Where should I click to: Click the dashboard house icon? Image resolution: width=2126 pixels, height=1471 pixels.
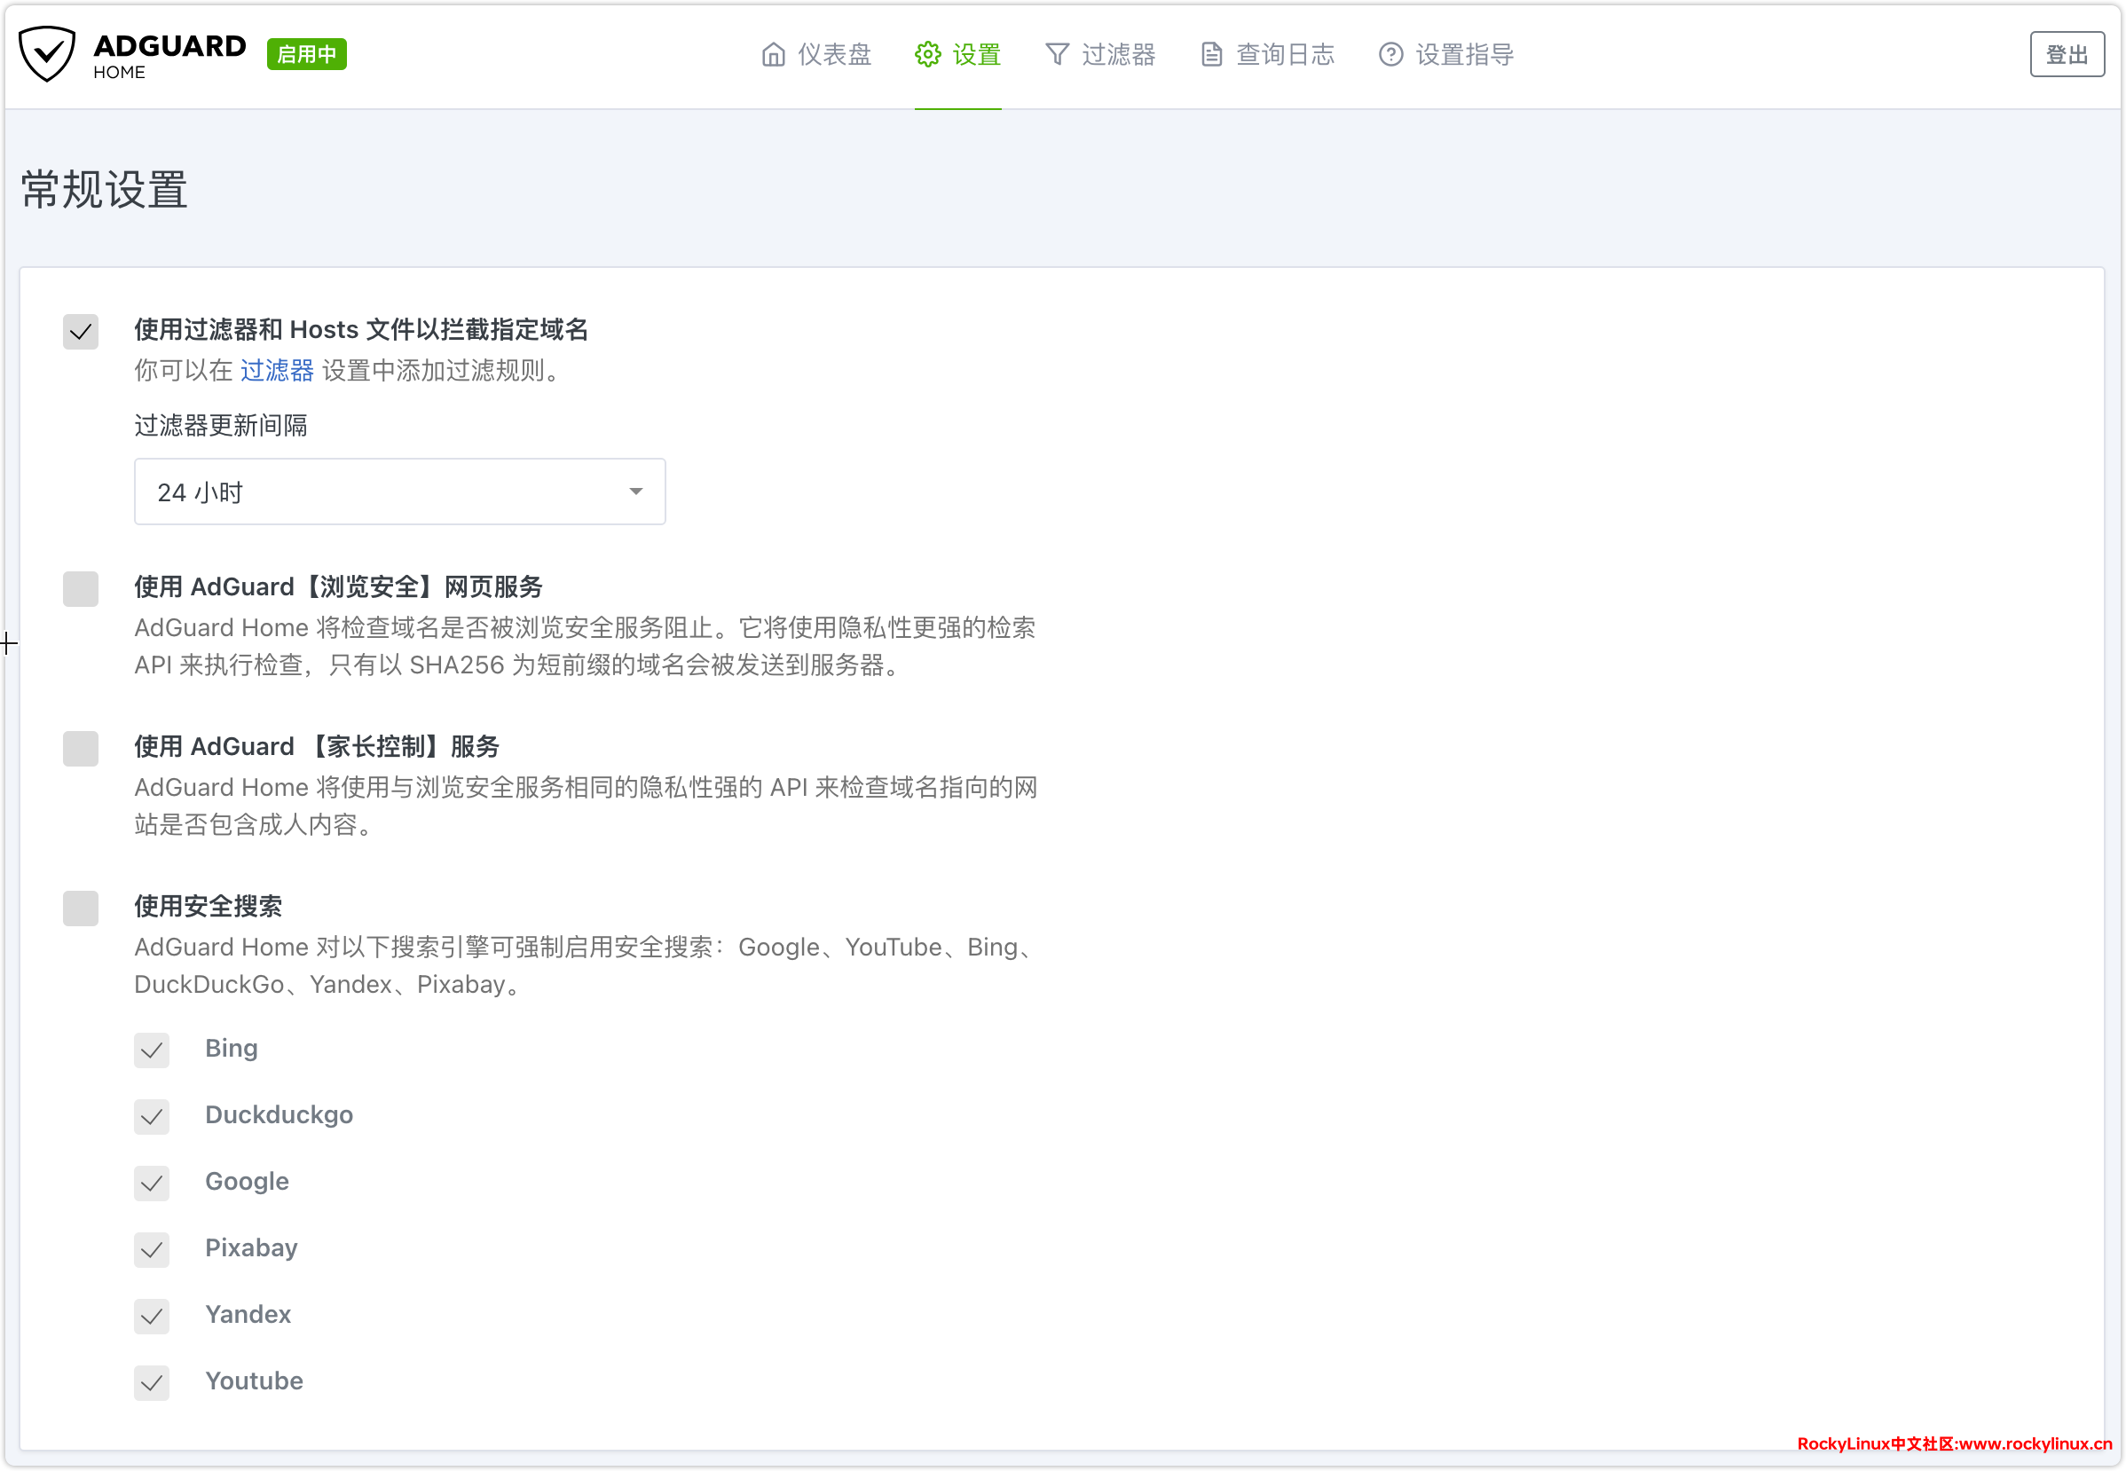click(x=773, y=54)
